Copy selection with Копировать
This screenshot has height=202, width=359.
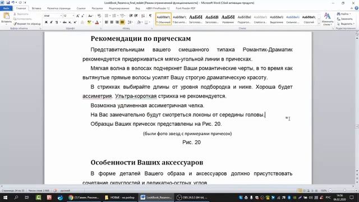[x=22, y=19]
